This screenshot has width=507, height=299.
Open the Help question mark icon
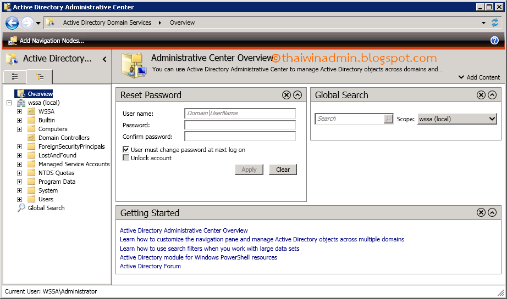pyautogui.click(x=494, y=40)
